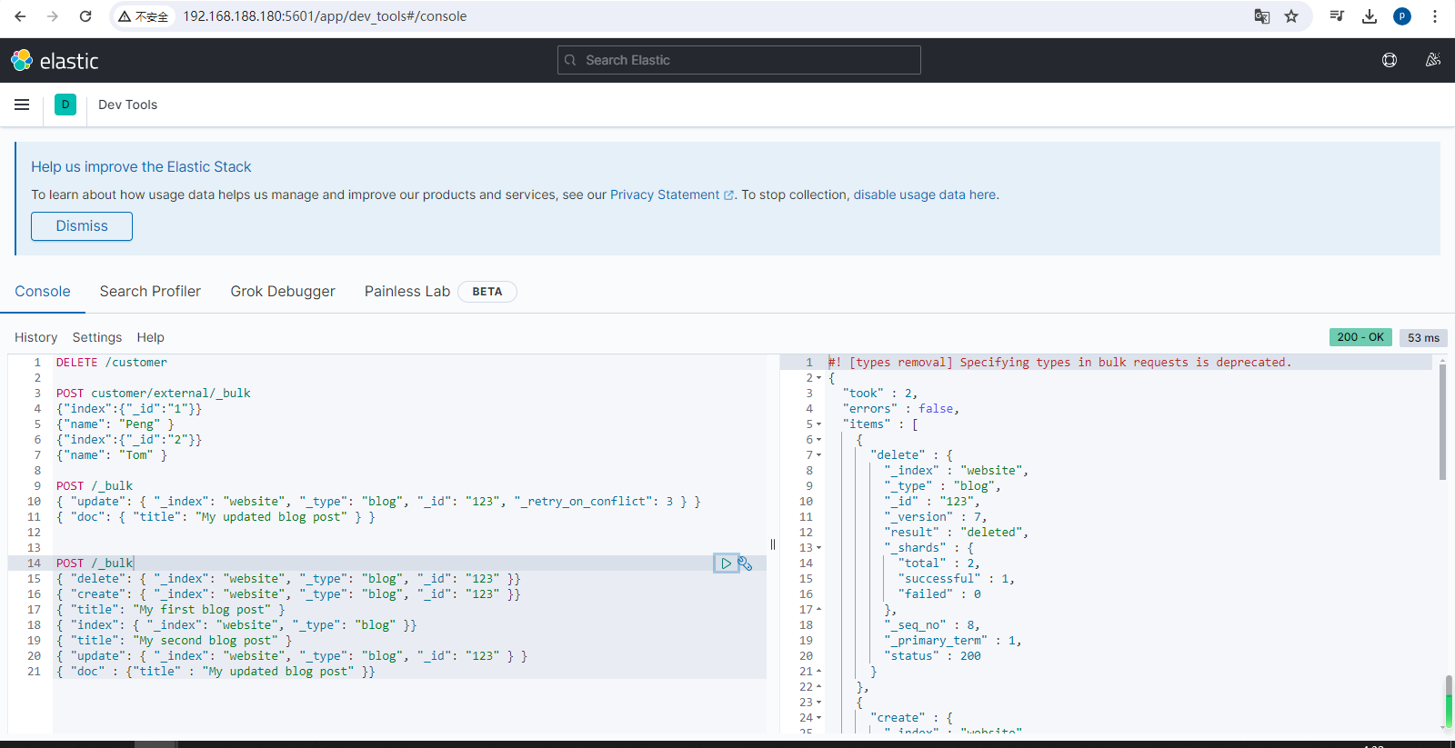Open the wrench request options icon
The height and width of the screenshot is (748, 1455).
click(x=746, y=563)
